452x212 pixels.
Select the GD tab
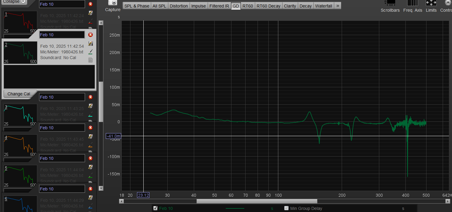click(236, 6)
